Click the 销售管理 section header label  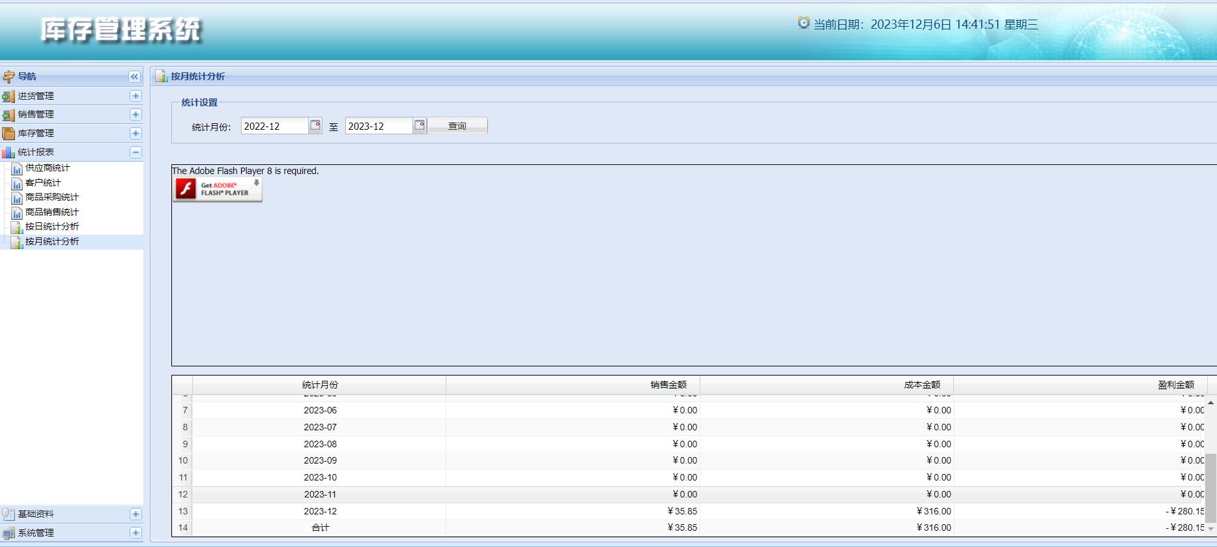36,114
